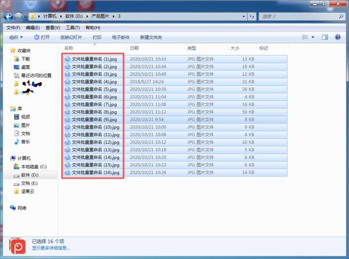Click the 电子邮件 toolbar button

pyautogui.click(x=120, y=37)
